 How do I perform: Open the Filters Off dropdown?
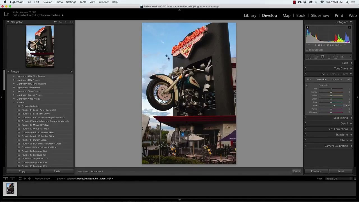coord(339,179)
